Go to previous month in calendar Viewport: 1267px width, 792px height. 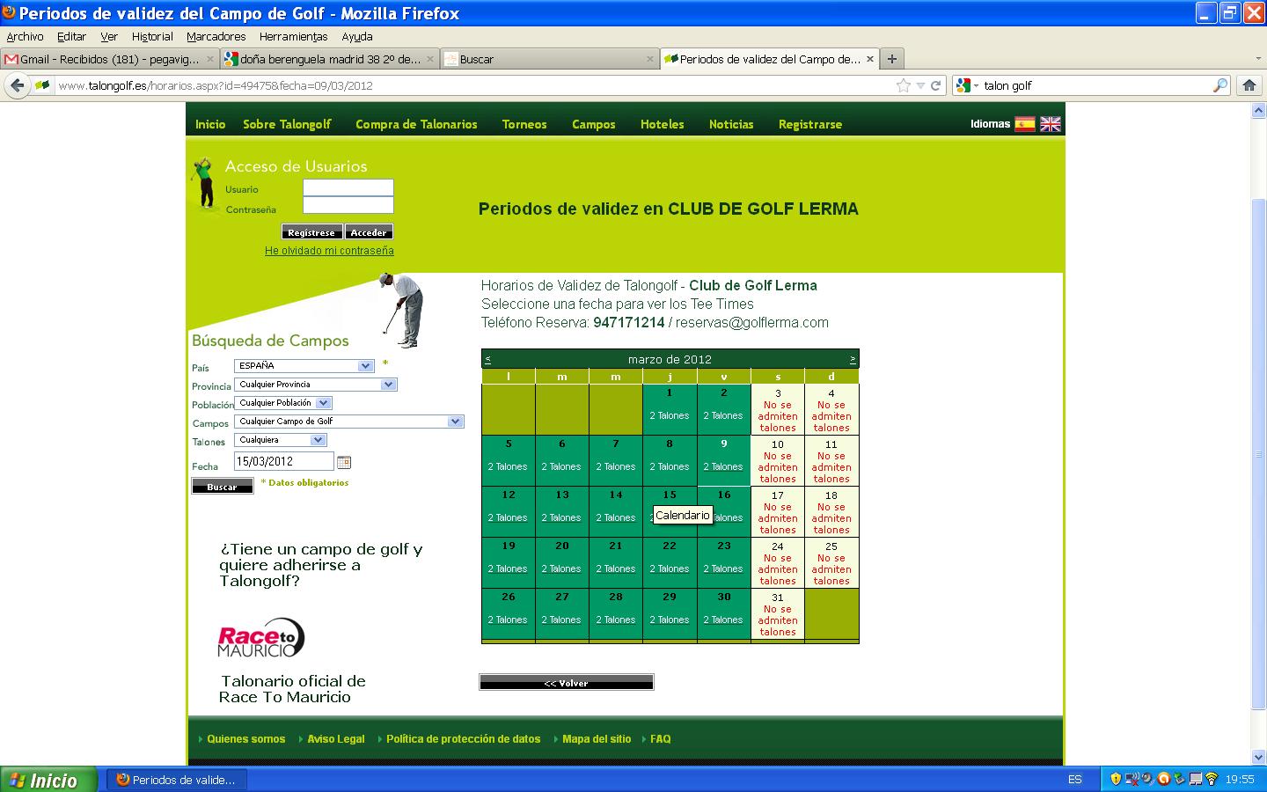[x=487, y=359]
